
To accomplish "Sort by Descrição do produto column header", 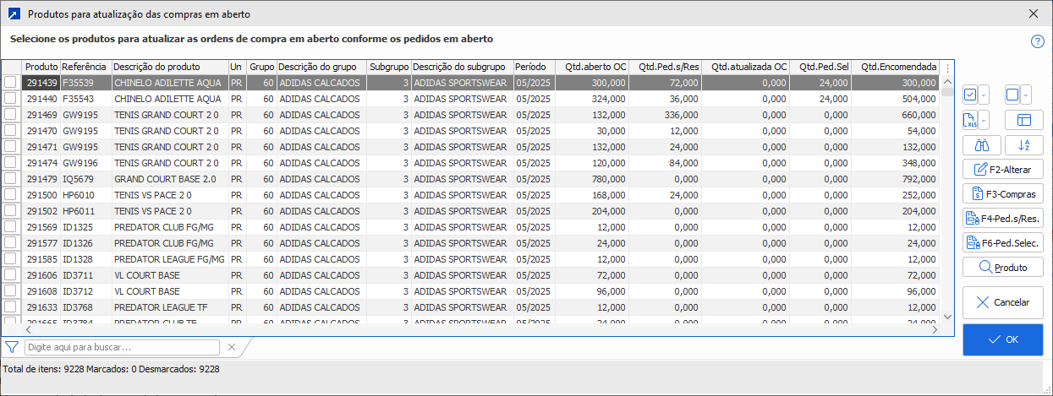I will pos(169,67).
